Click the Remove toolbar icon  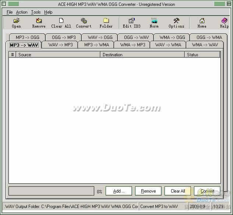[x=39, y=23]
